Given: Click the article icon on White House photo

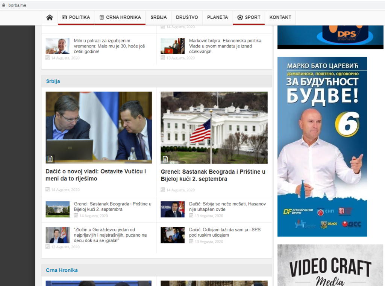Looking at the screenshot, I should 165,159.
